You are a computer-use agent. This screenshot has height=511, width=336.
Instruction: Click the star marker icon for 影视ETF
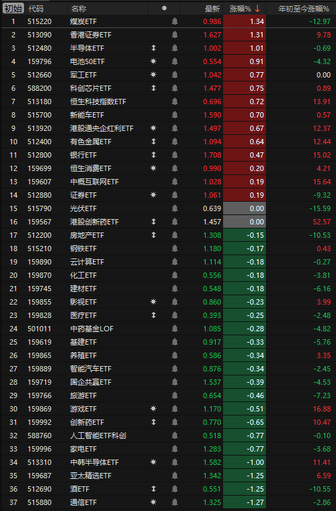tap(154, 302)
